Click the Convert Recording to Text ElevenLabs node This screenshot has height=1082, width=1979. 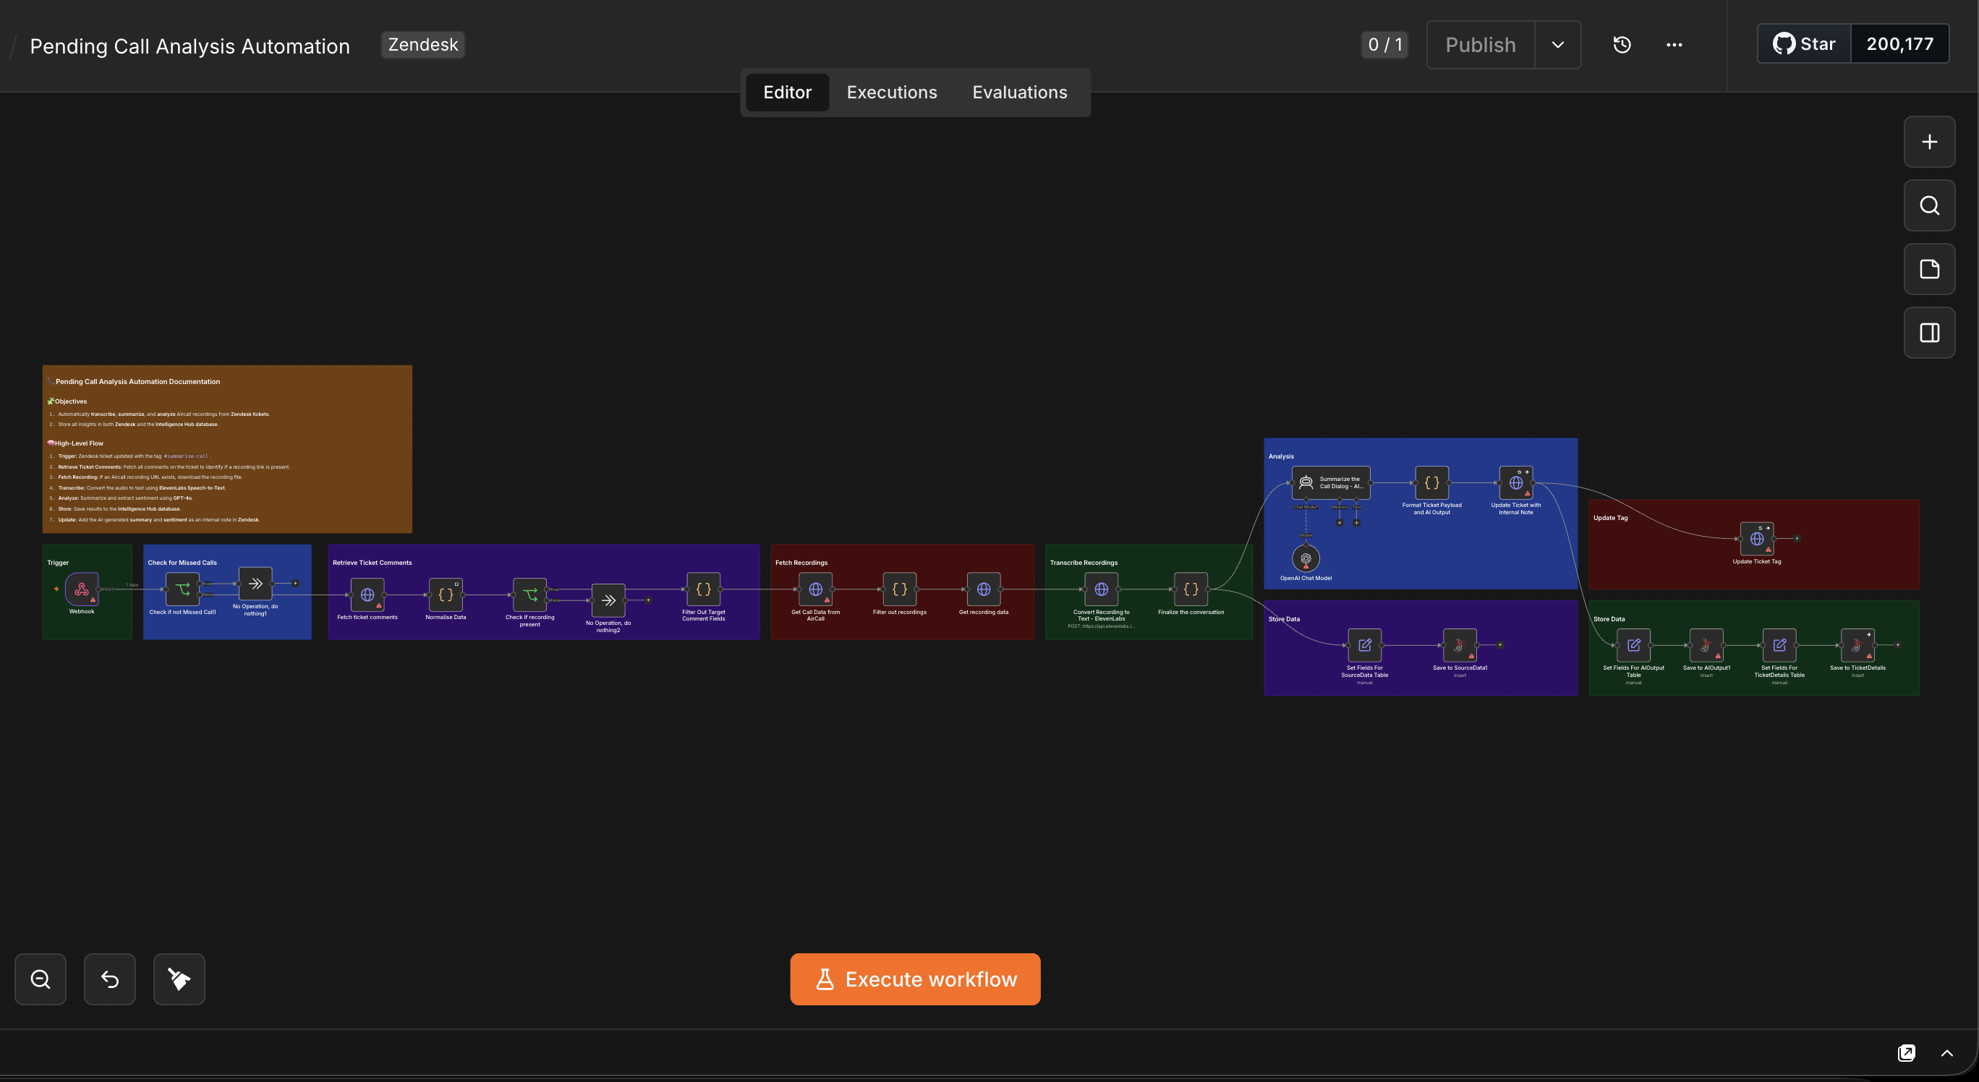click(1102, 589)
